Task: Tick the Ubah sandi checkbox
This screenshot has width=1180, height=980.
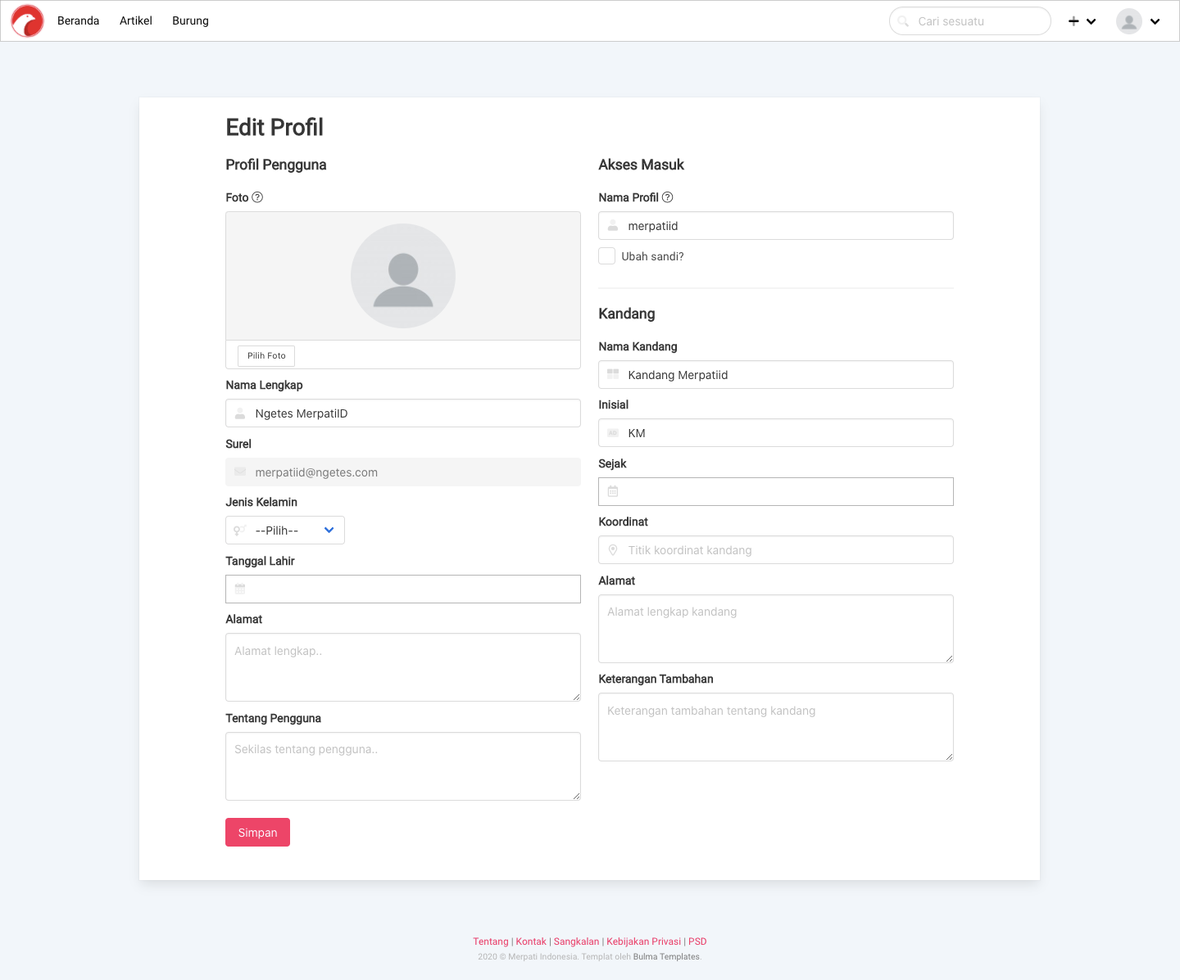Action: (606, 256)
